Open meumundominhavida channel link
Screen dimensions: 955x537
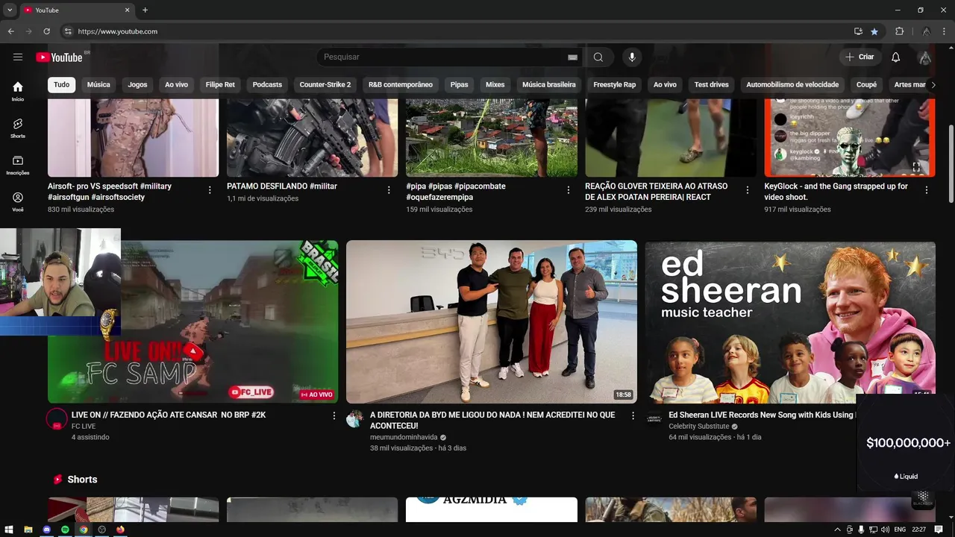[404, 437]
